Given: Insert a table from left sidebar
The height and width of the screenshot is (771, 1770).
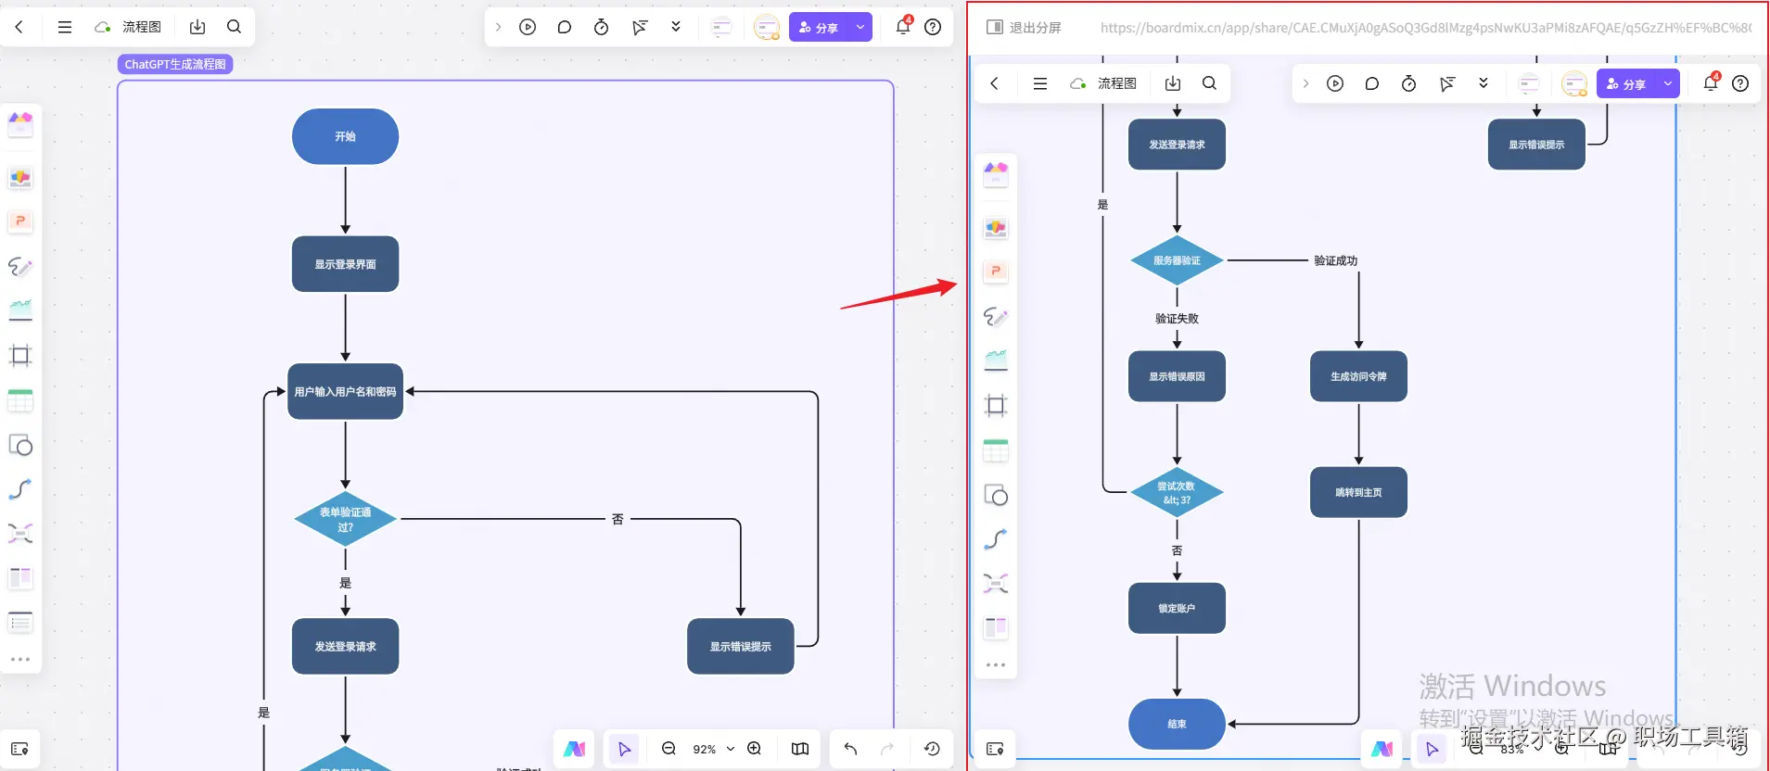Looking at the screenshot, I should pyautogui.click(x=20, y=400).
